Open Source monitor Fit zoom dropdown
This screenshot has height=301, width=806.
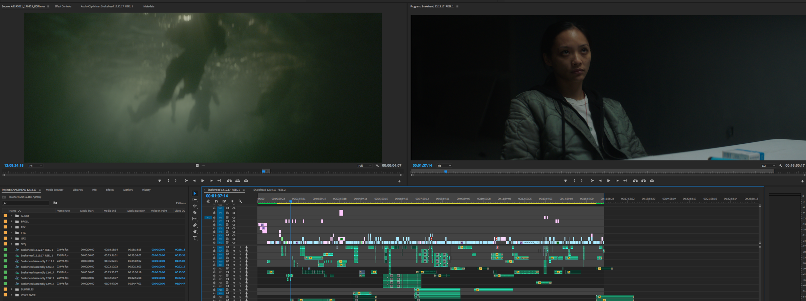pos(36,166)
